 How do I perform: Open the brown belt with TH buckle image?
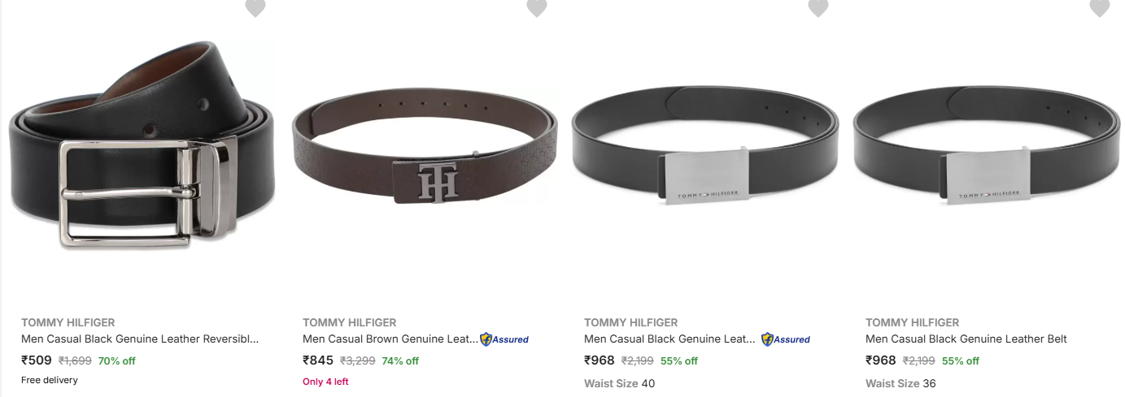(x=424, y=145)
